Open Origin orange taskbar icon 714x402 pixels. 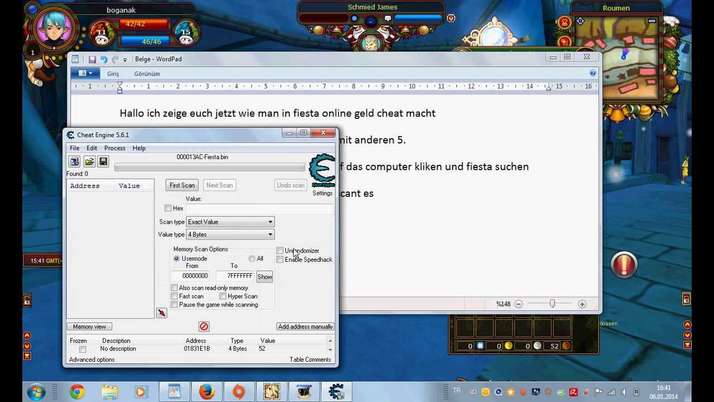click(x=239, y=392)
